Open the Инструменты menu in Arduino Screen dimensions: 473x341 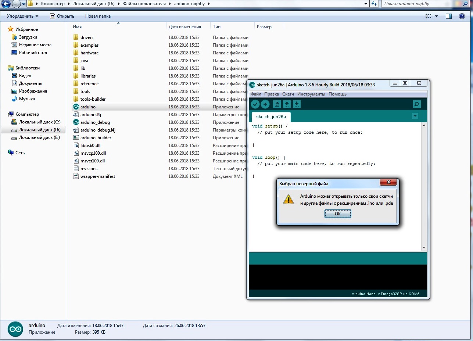(311, 94)
